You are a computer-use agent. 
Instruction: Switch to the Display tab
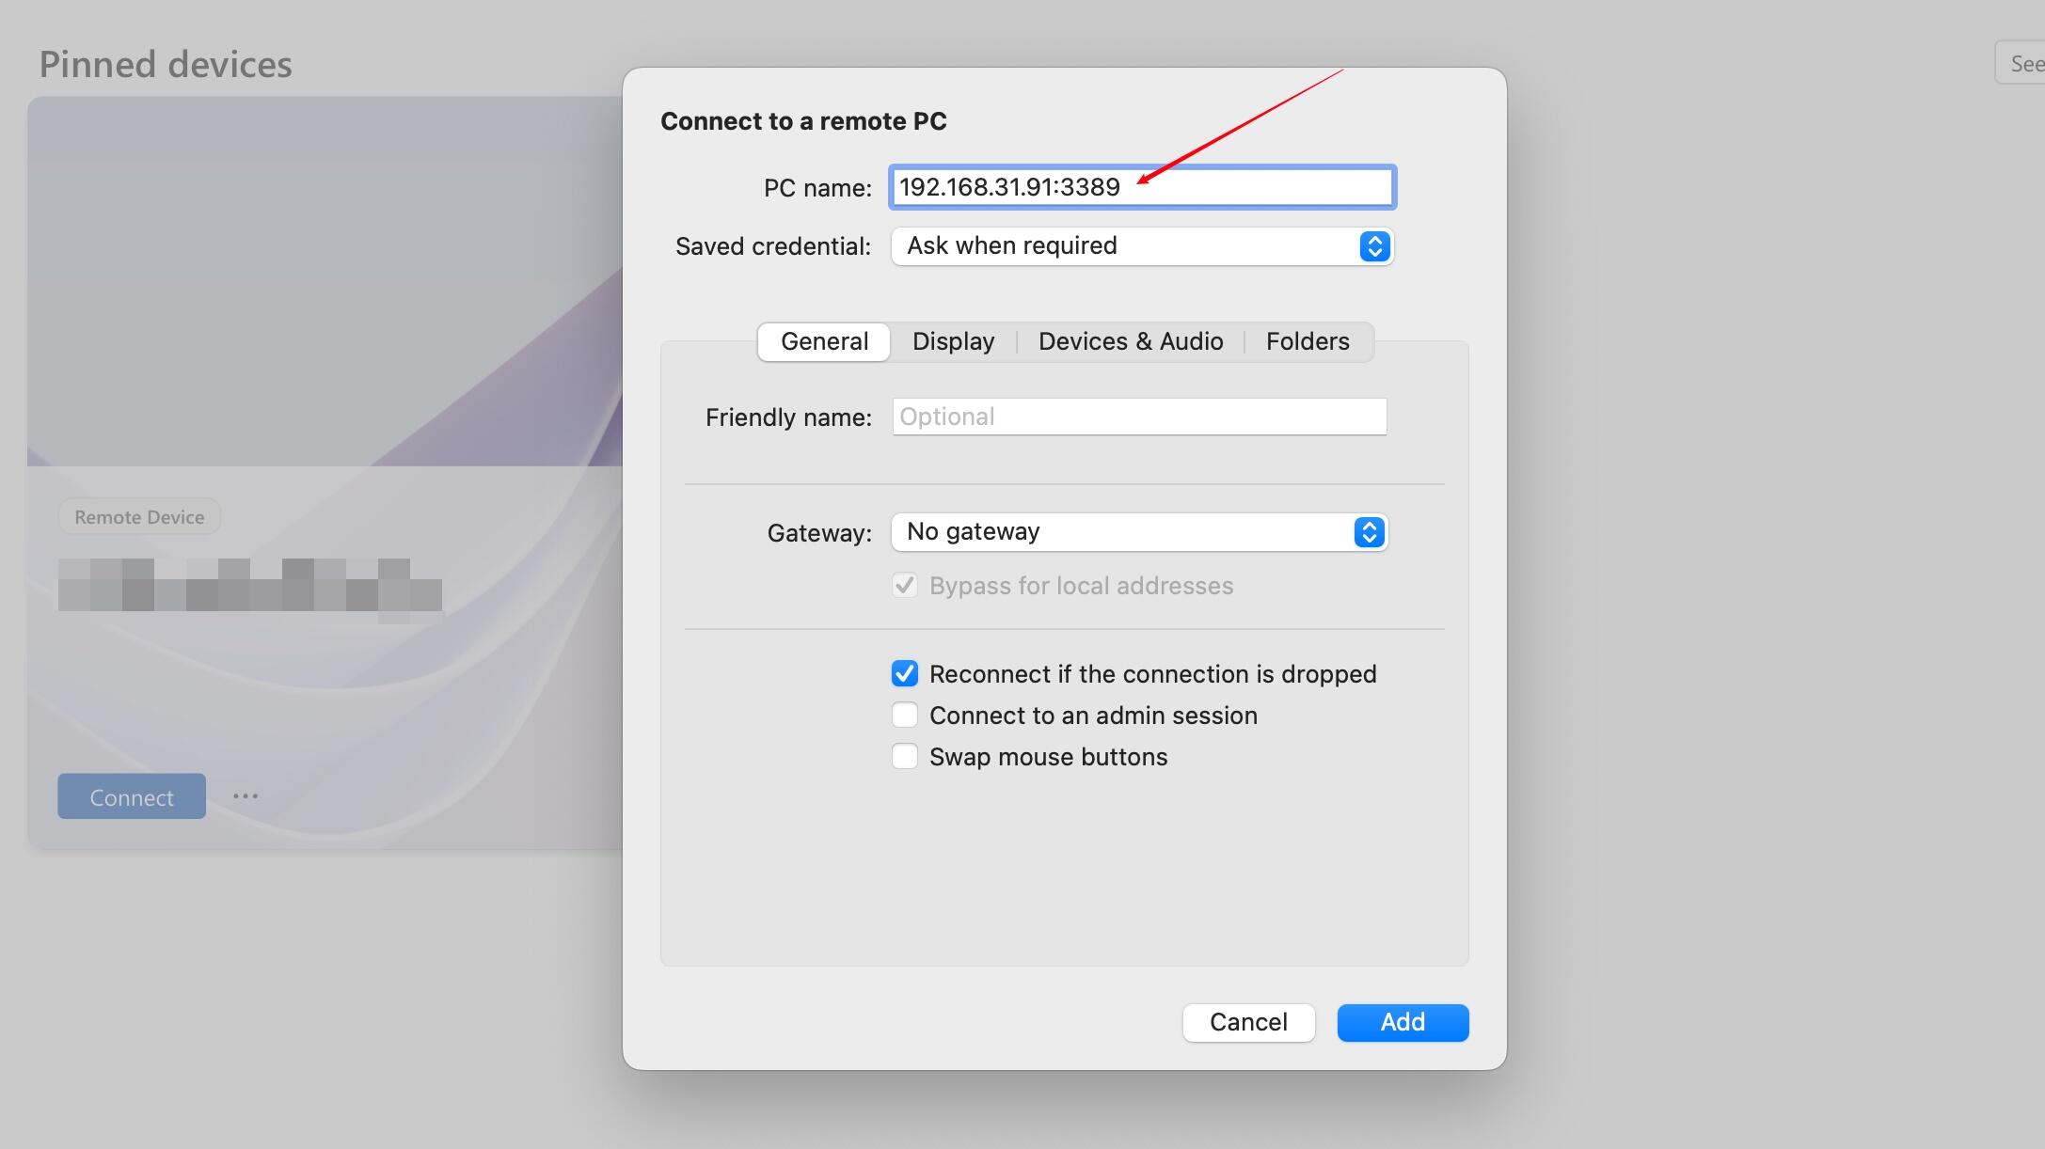point(953,341)
